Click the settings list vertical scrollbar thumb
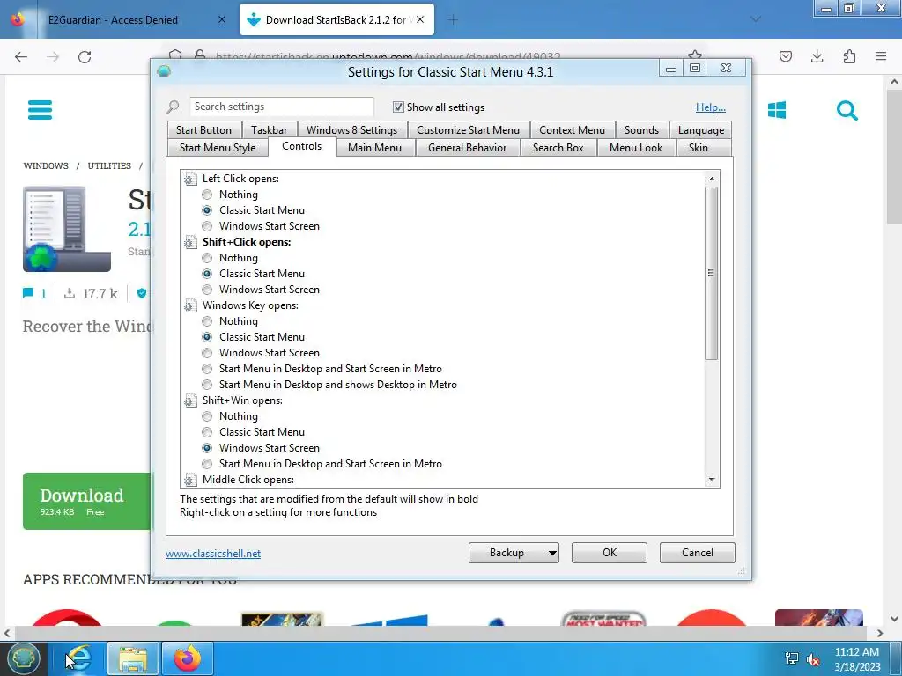902x676 pixels. point(712,274)
